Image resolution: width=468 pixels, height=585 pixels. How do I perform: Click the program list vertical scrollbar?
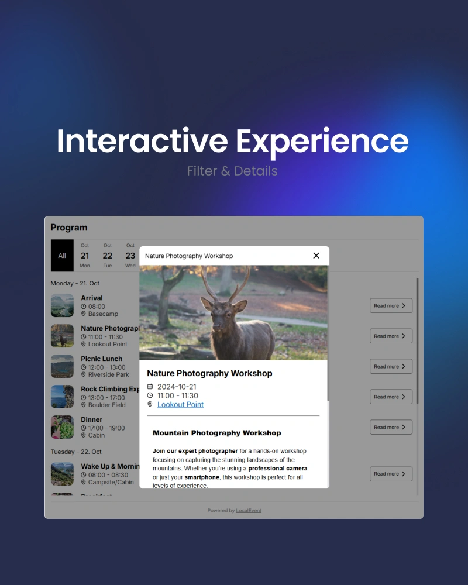tap(417, 340)
